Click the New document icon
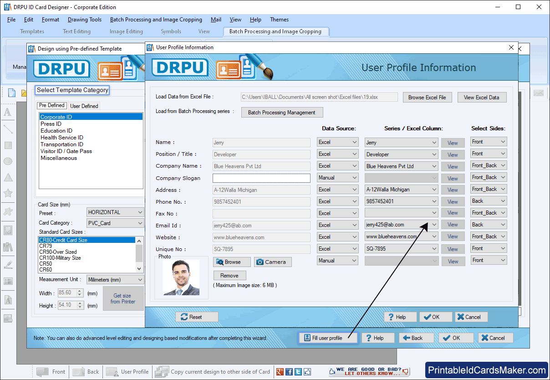550x380 pixels. [12, 93]
